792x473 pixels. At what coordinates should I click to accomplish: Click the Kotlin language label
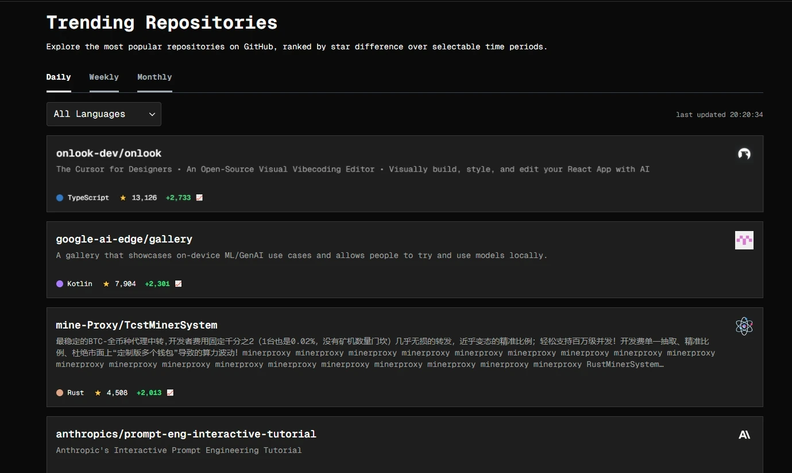(x=80, y=284)
